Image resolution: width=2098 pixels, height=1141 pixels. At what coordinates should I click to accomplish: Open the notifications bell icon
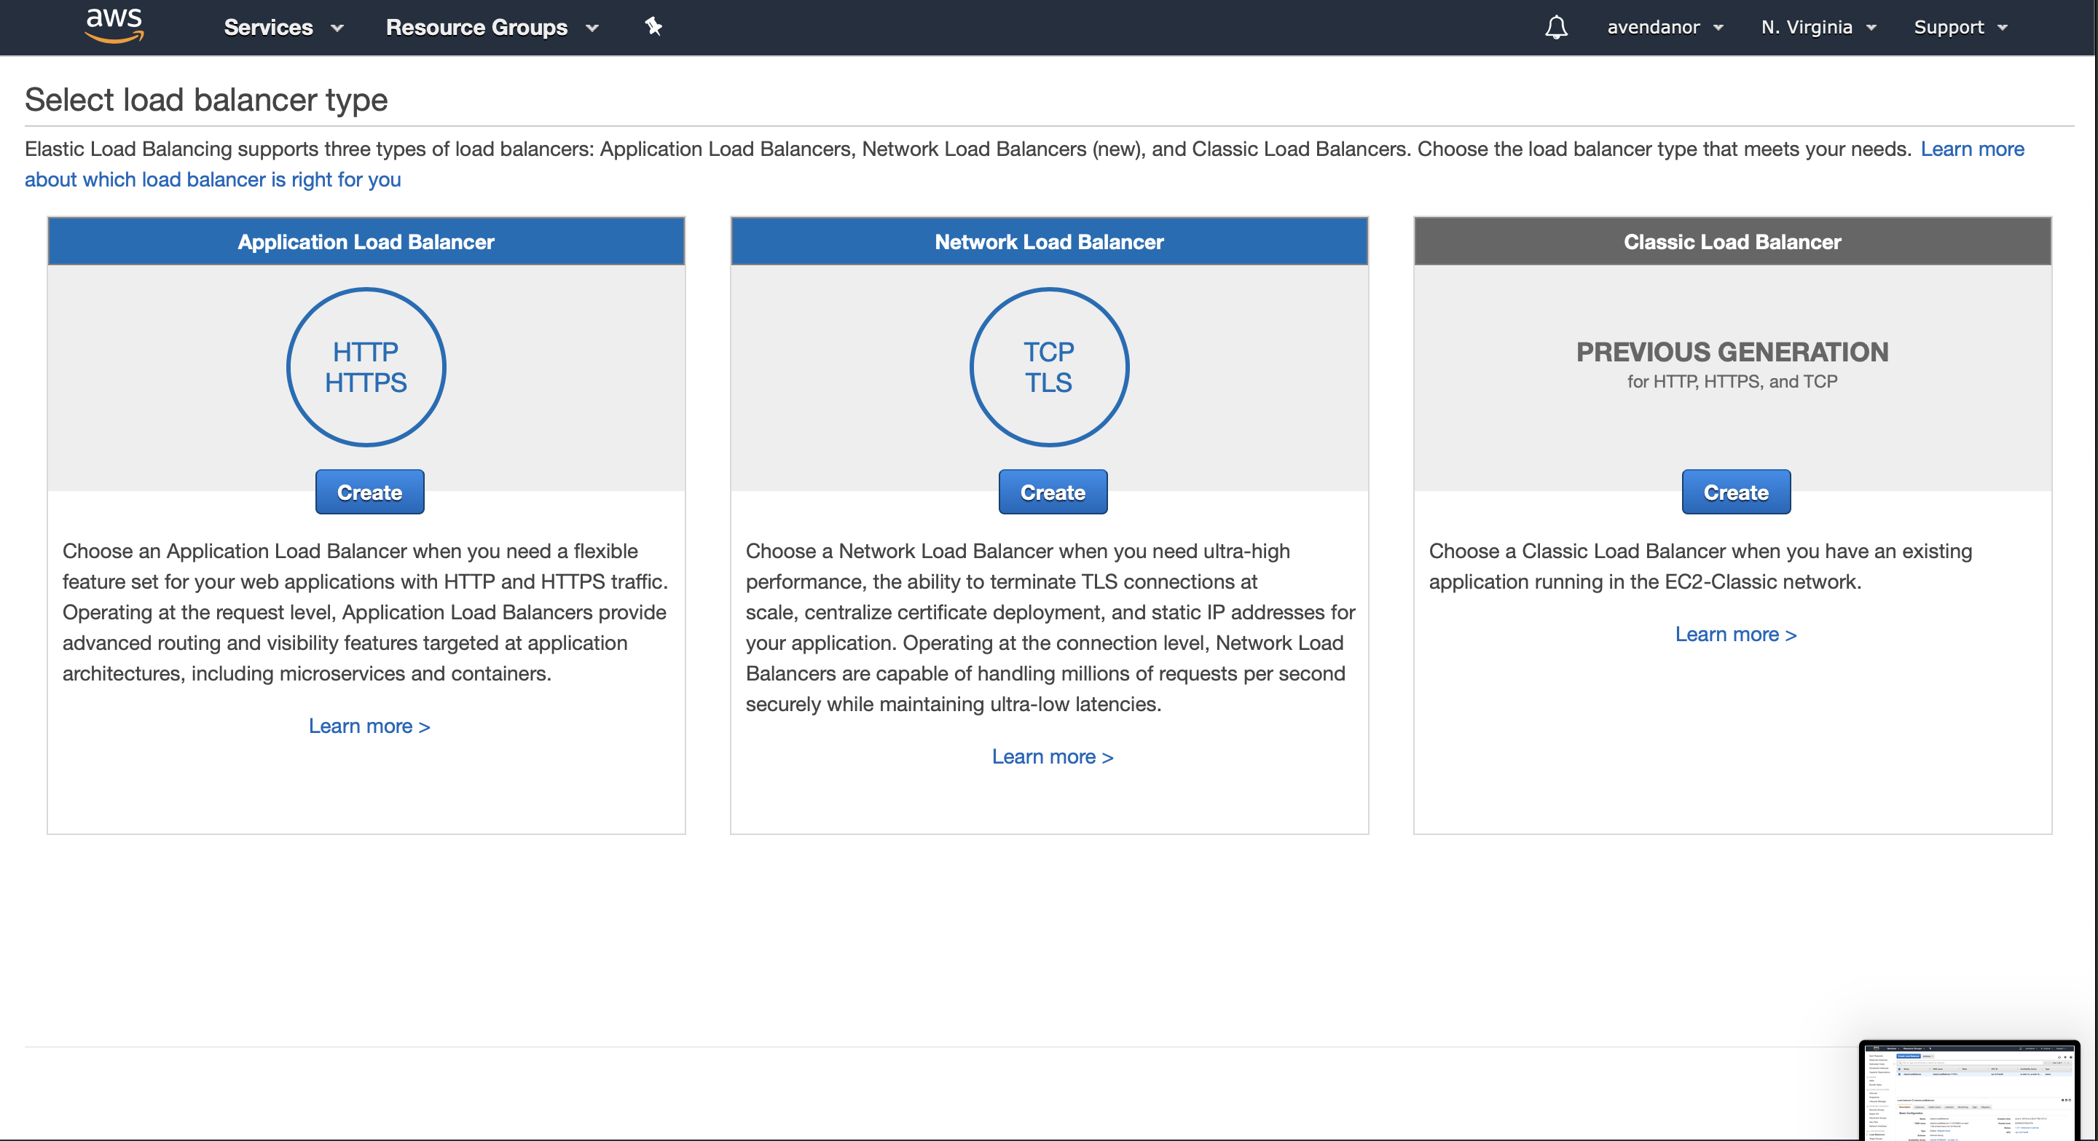[x=1555, y=27]
